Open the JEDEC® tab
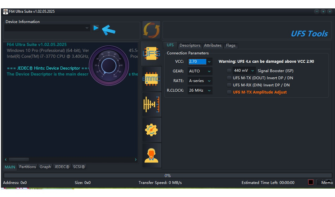The image size is (335, 197). coord(62,167)
